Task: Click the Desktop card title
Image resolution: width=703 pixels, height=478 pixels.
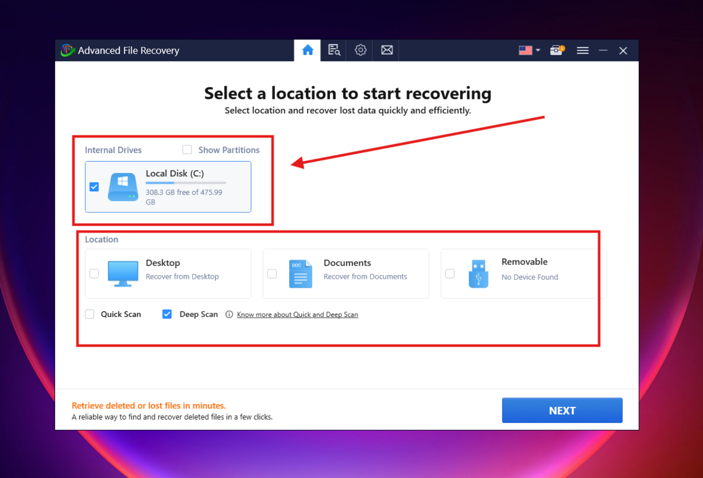Action: coord(163,263)
